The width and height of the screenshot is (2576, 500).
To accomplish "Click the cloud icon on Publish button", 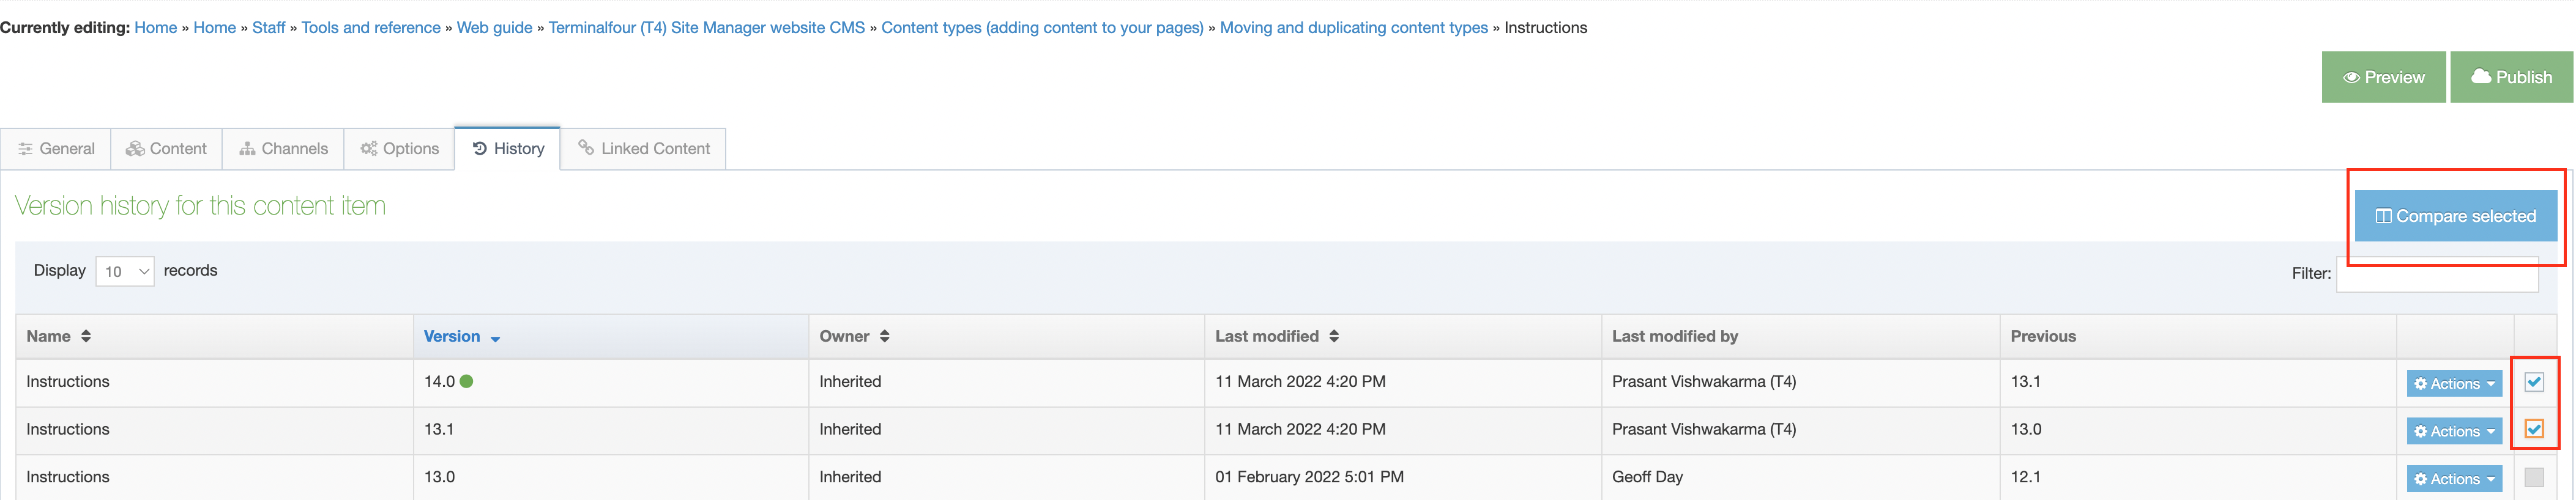I will tap(2480, 77).
